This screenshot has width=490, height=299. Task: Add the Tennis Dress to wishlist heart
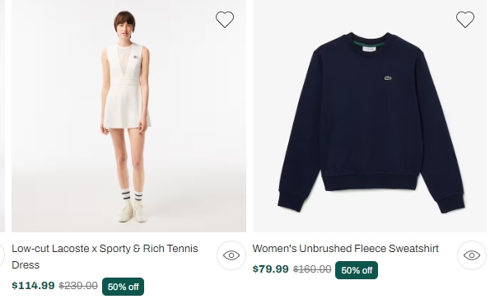click(225, 20)
